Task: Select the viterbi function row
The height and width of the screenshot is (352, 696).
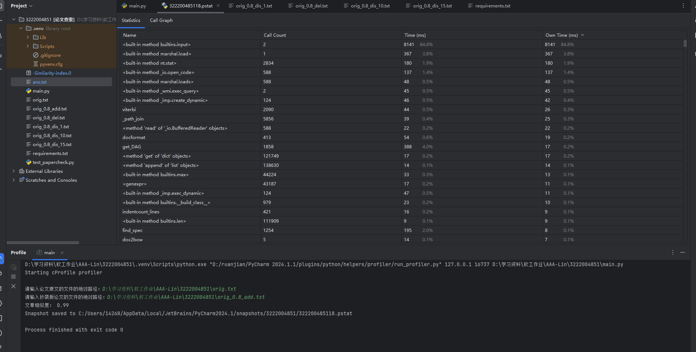Action: coord(402,109)
